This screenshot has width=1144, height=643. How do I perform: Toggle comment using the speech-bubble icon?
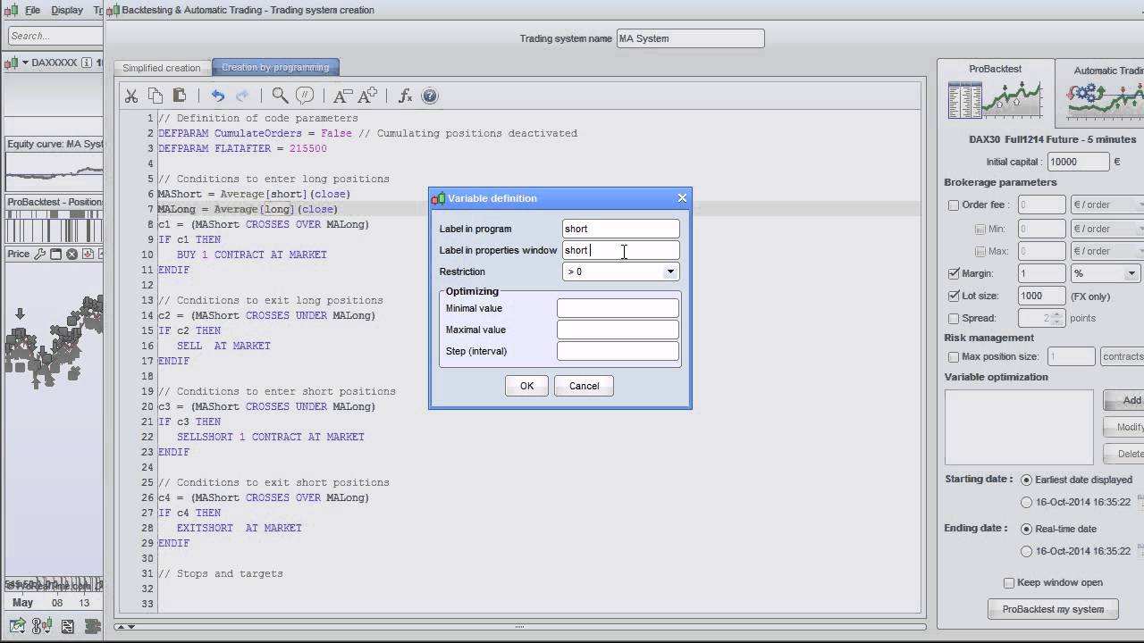pos(305,96)
